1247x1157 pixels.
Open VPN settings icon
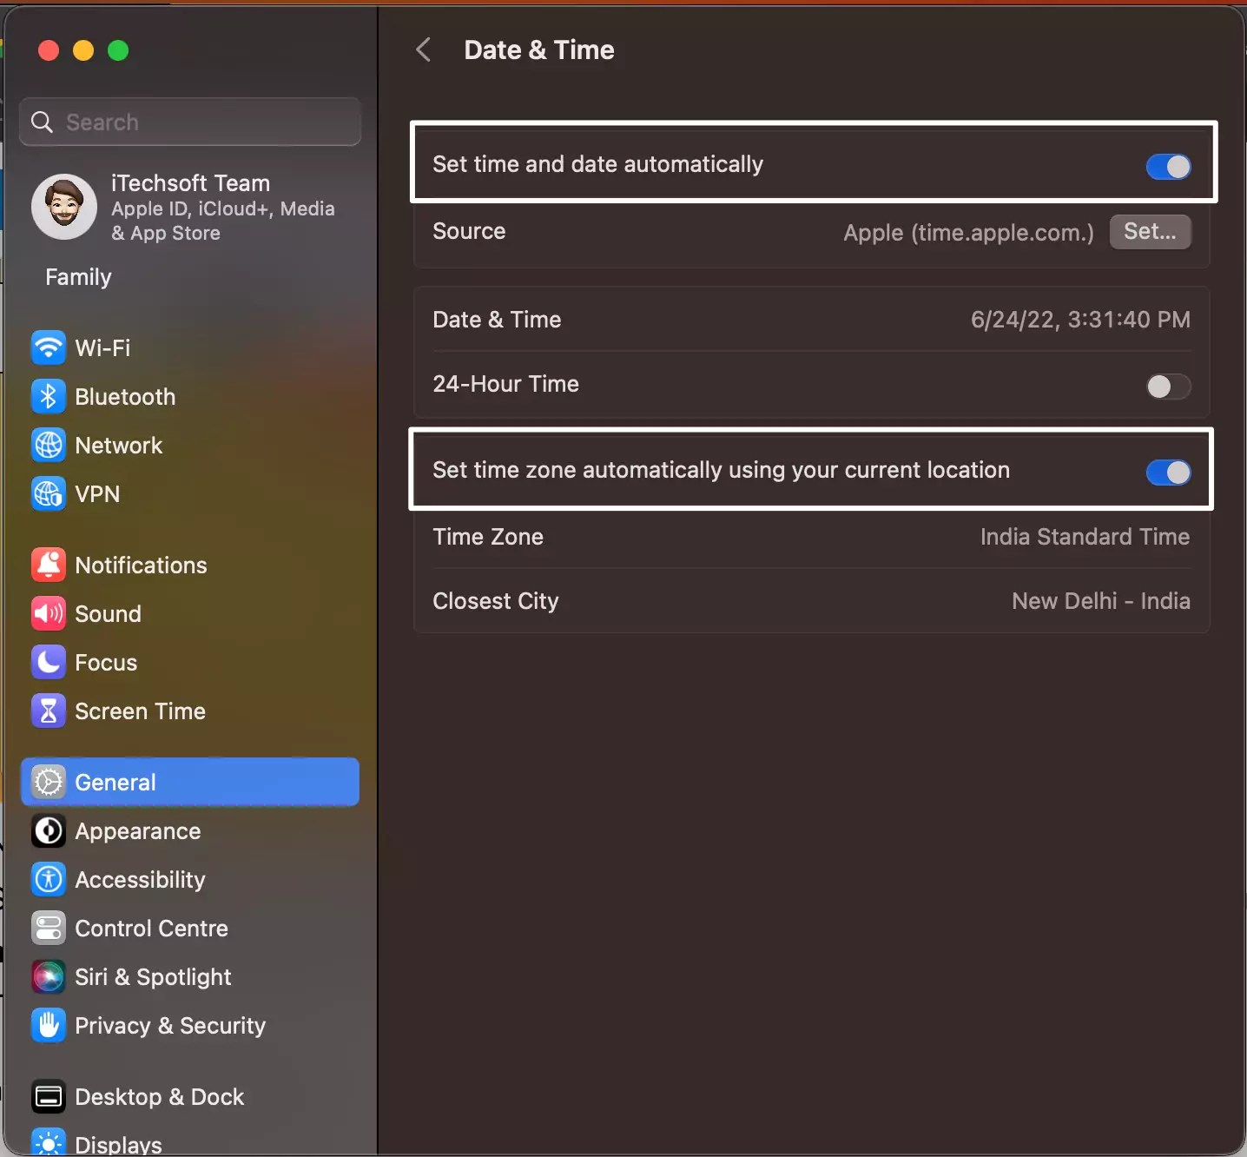pos(48,493)
